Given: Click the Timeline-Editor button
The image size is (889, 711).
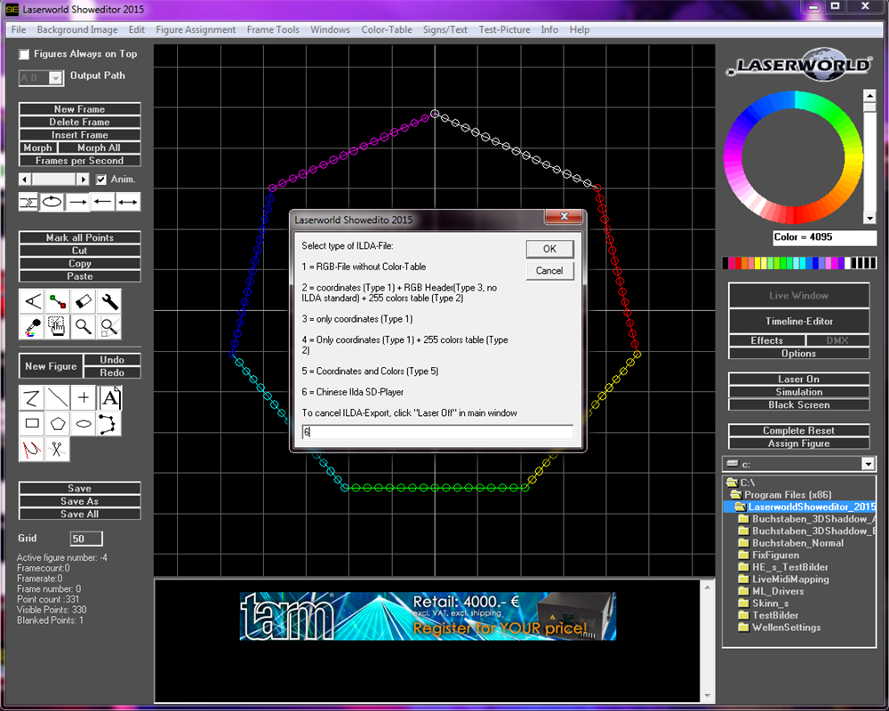Looking at the screenshot, I should [799, 321].
